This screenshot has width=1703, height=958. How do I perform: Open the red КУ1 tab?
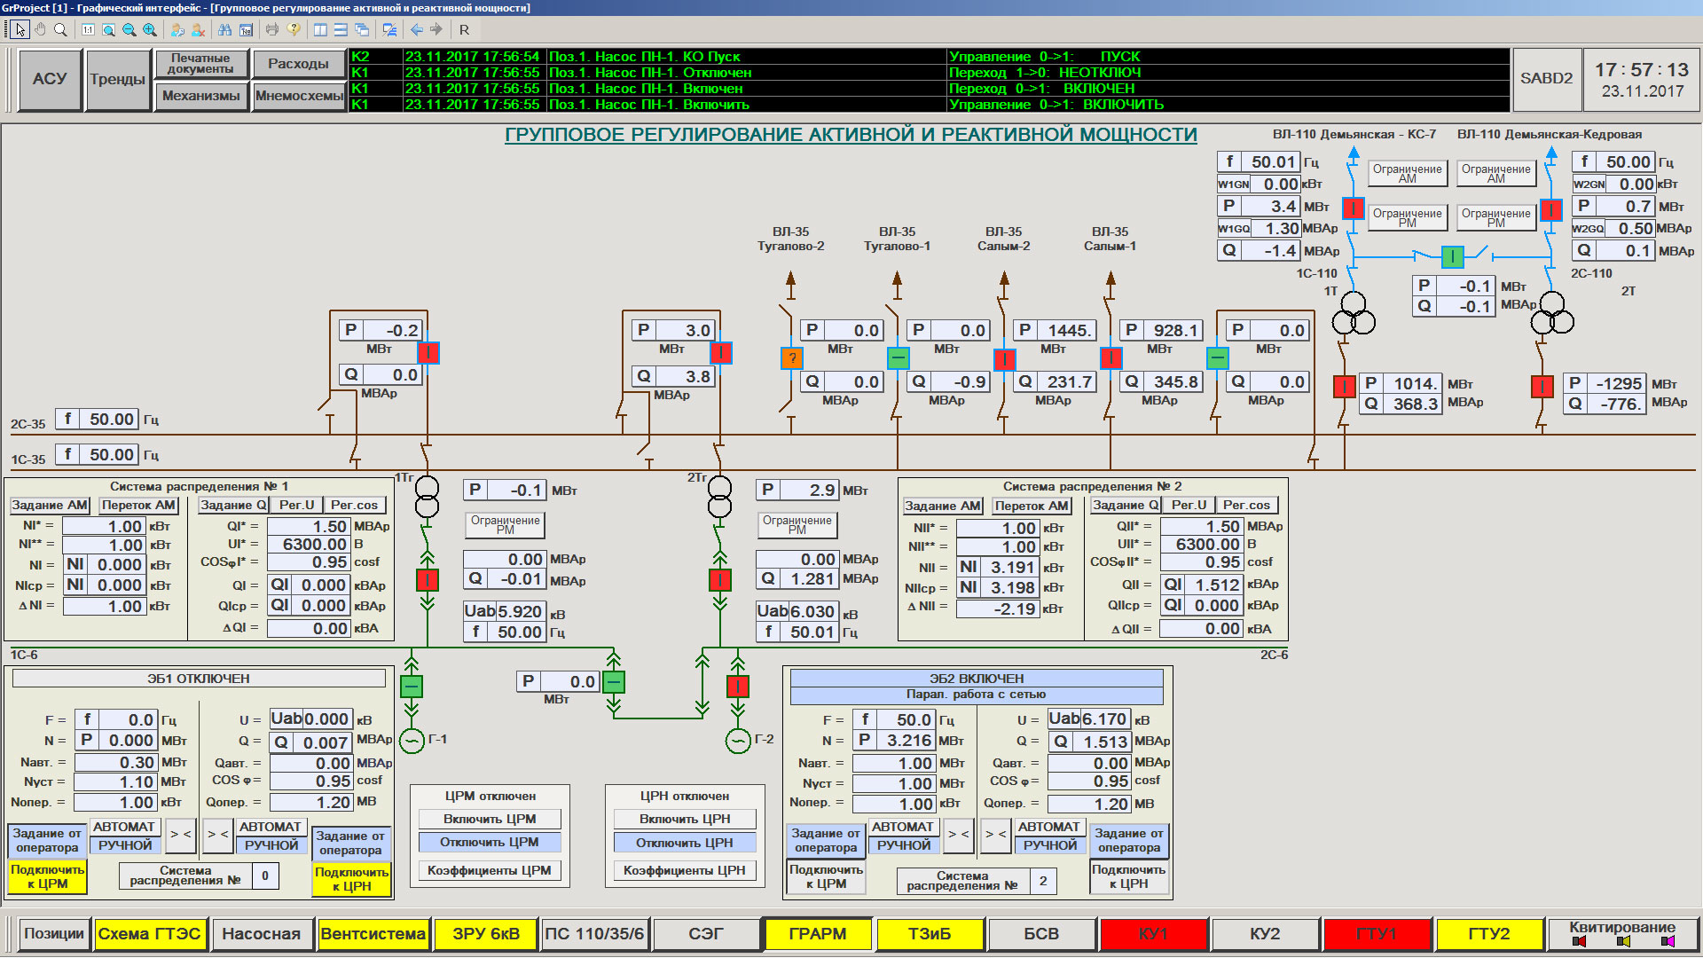[1153, 934]
